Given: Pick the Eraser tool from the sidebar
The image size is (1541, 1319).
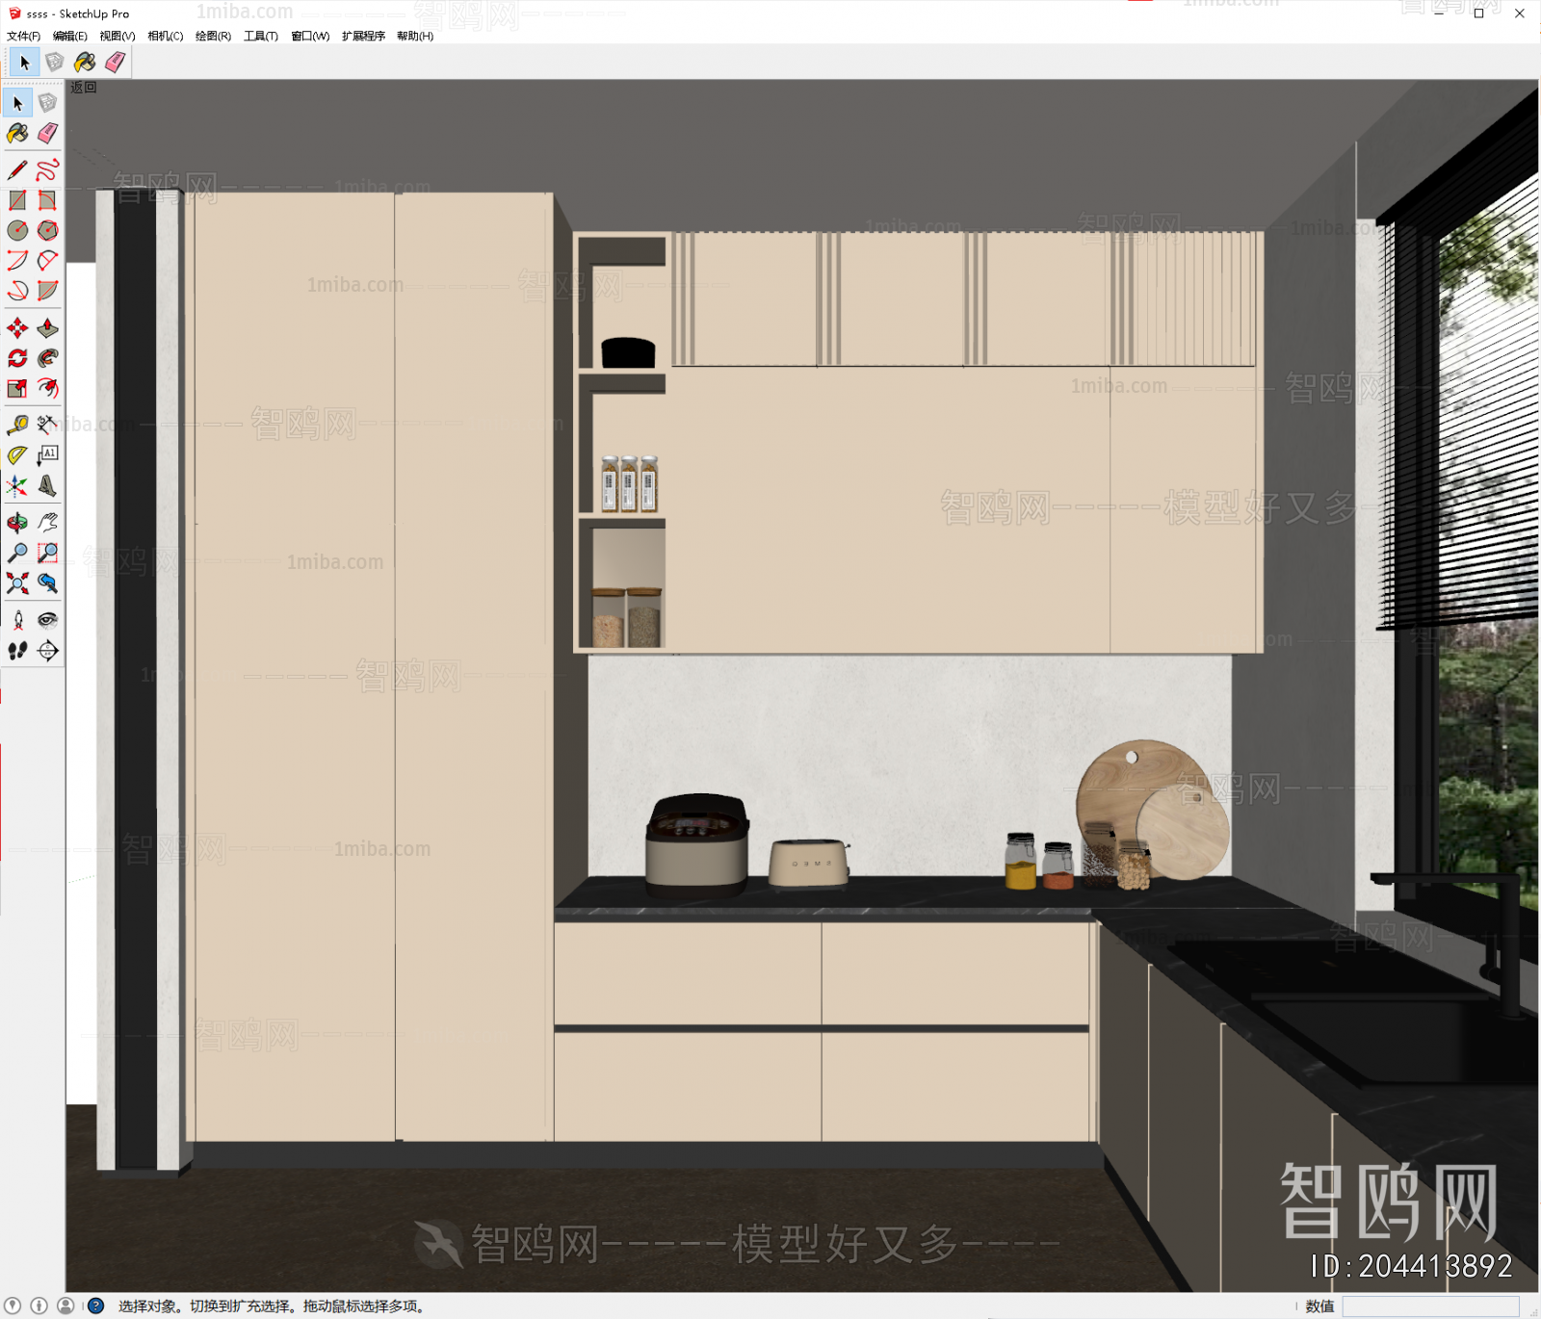Looking at the screenshot, I should [46, 134].
